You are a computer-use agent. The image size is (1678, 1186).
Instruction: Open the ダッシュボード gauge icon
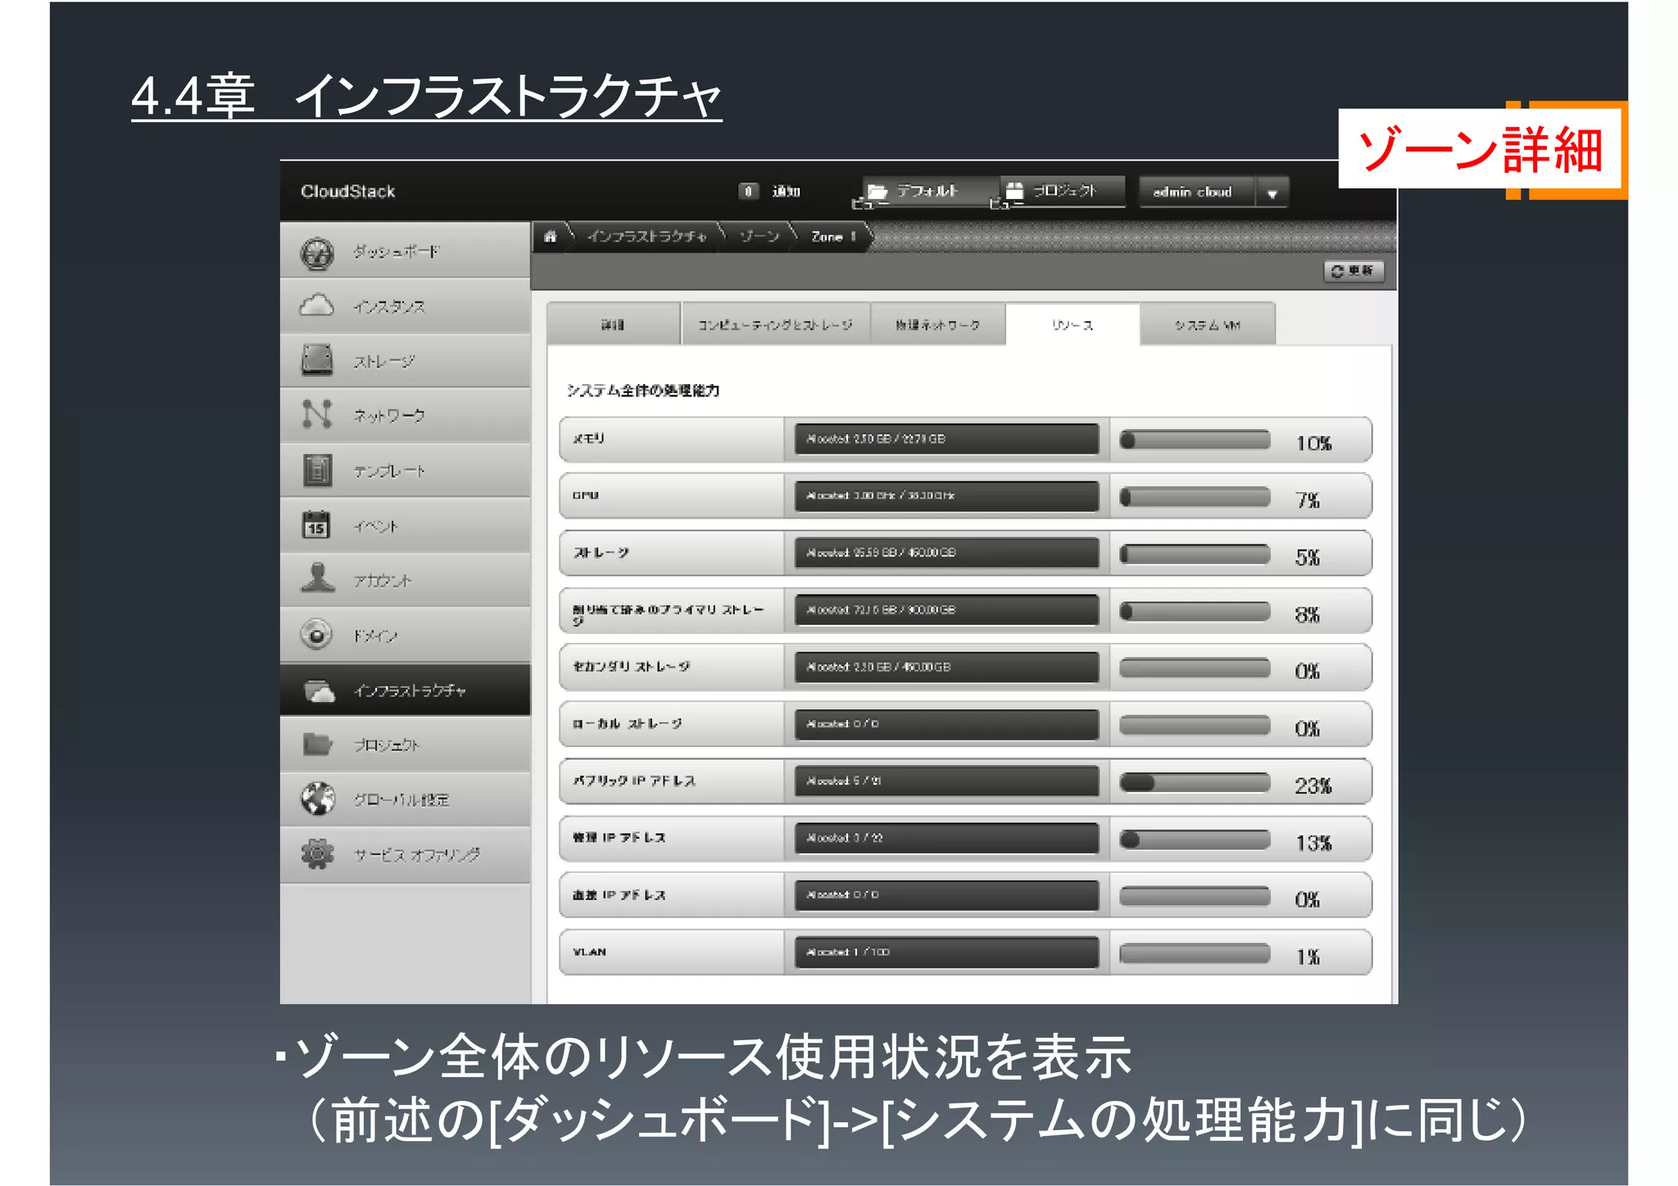pos(317,253)
